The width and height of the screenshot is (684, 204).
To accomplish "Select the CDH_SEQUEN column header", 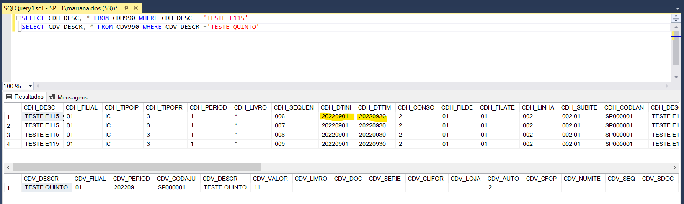I will coord(294,107).
